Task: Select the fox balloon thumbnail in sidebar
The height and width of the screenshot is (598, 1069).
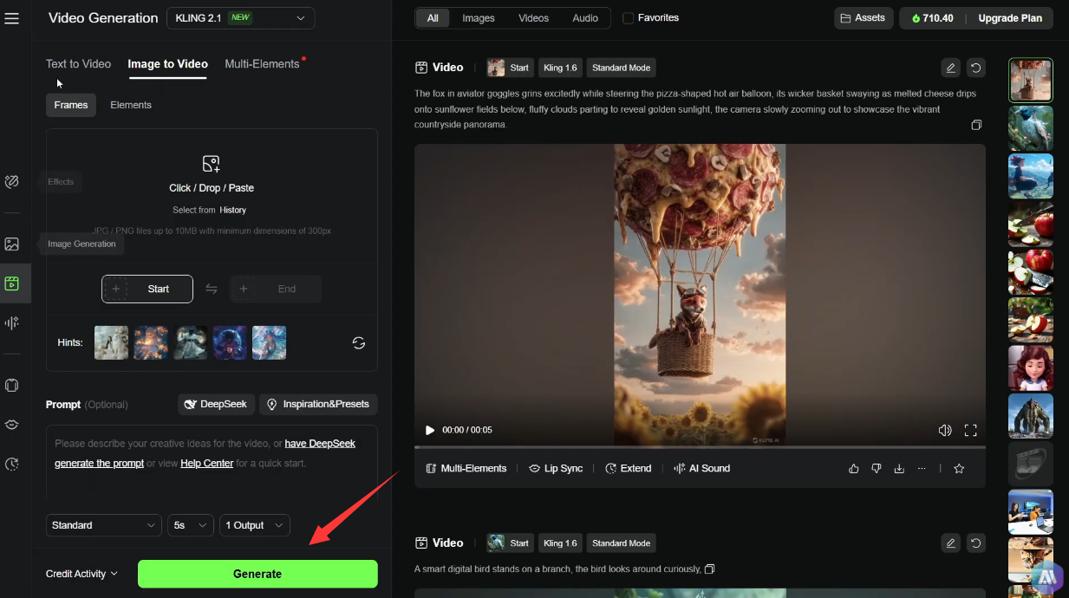Action: tap(1031, 81)
